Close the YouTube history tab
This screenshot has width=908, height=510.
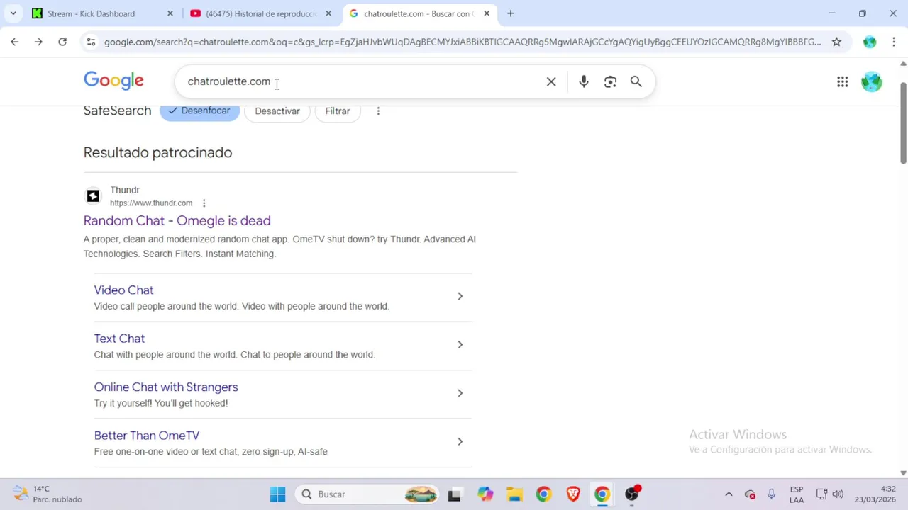pyautogui.click(x=328, y=13)
